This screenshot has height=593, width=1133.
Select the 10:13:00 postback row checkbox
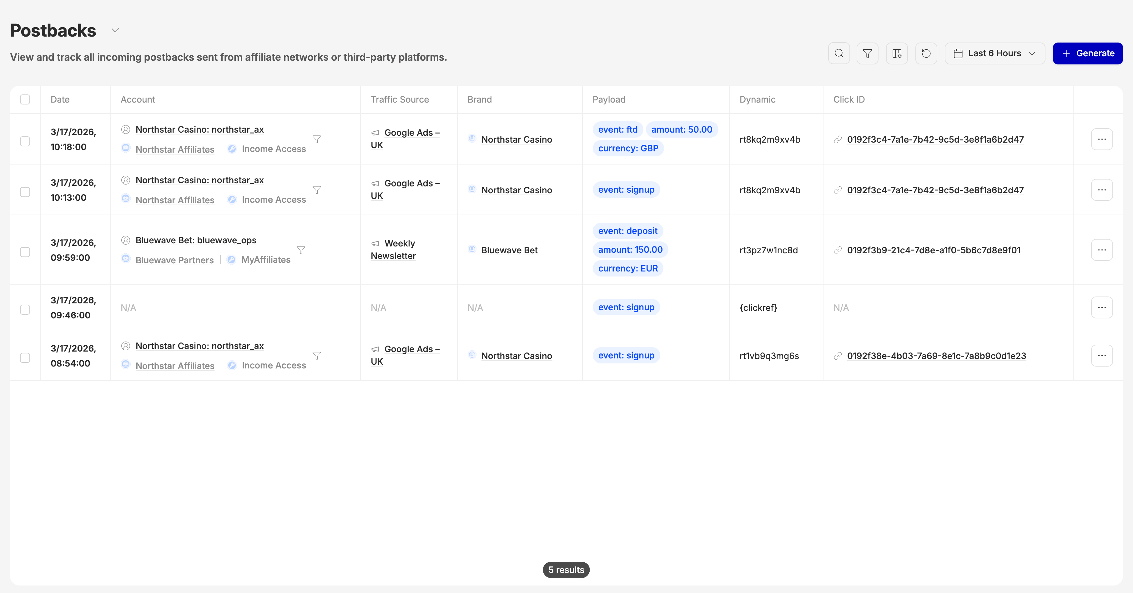(25, 192)
